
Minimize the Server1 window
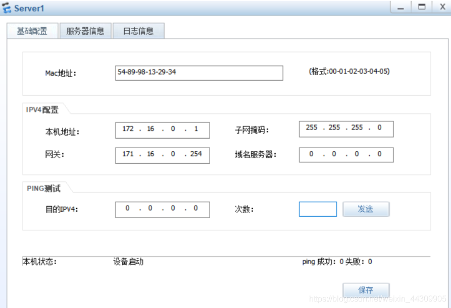pos(400,7)
